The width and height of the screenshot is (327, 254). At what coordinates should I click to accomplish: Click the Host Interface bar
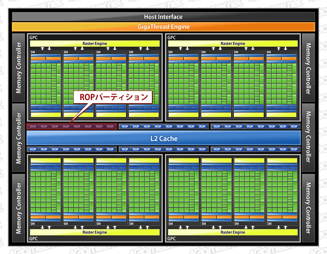pos(163,17)
